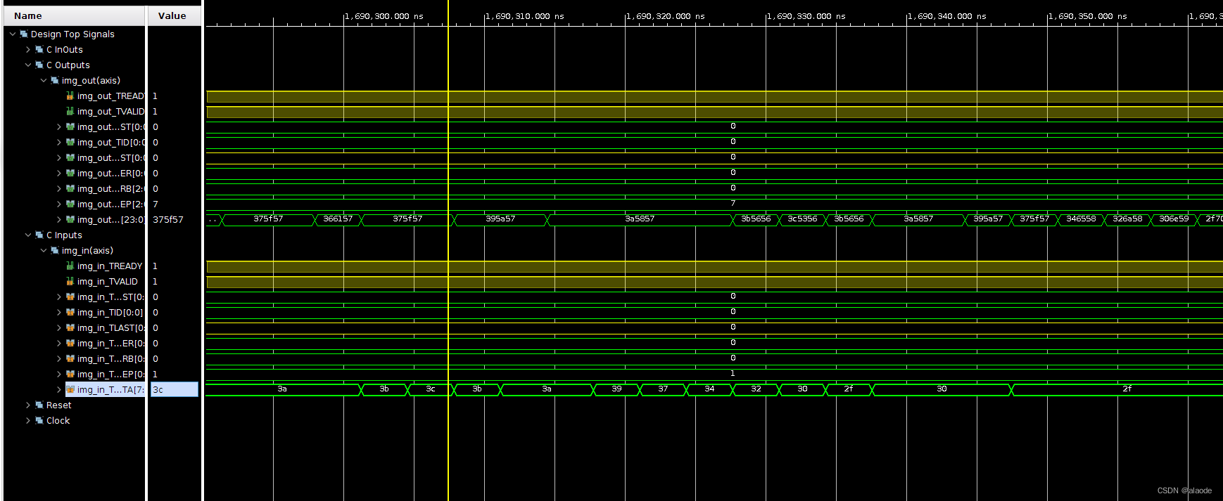This screenshot has height=501, width=1223.
Task: Collapse the C Outputs group
Action: point(28,65)
